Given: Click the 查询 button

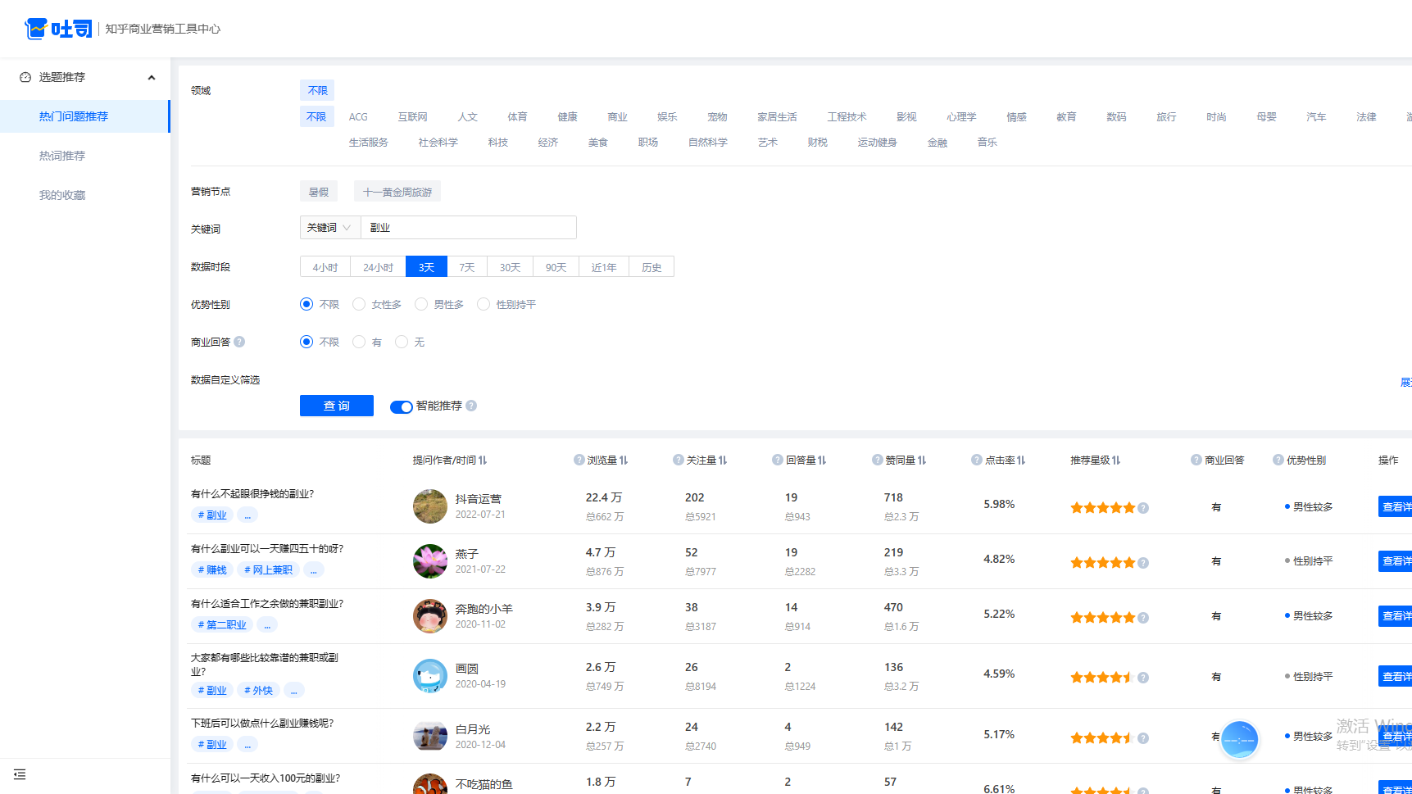Looking at the screenshot, I should coord(336,406).
